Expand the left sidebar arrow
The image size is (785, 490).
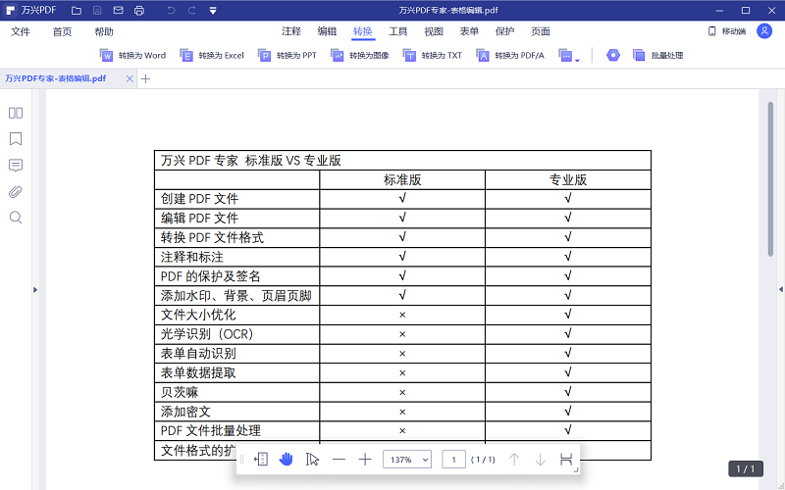pyautogui.click(x=35, y=289)
